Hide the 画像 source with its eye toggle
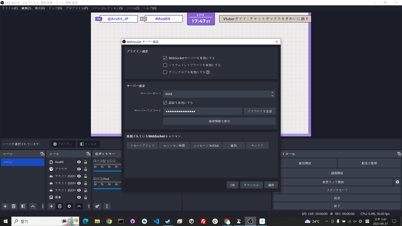The width and height of the screenshot is (402, 226). click(78, 197)
